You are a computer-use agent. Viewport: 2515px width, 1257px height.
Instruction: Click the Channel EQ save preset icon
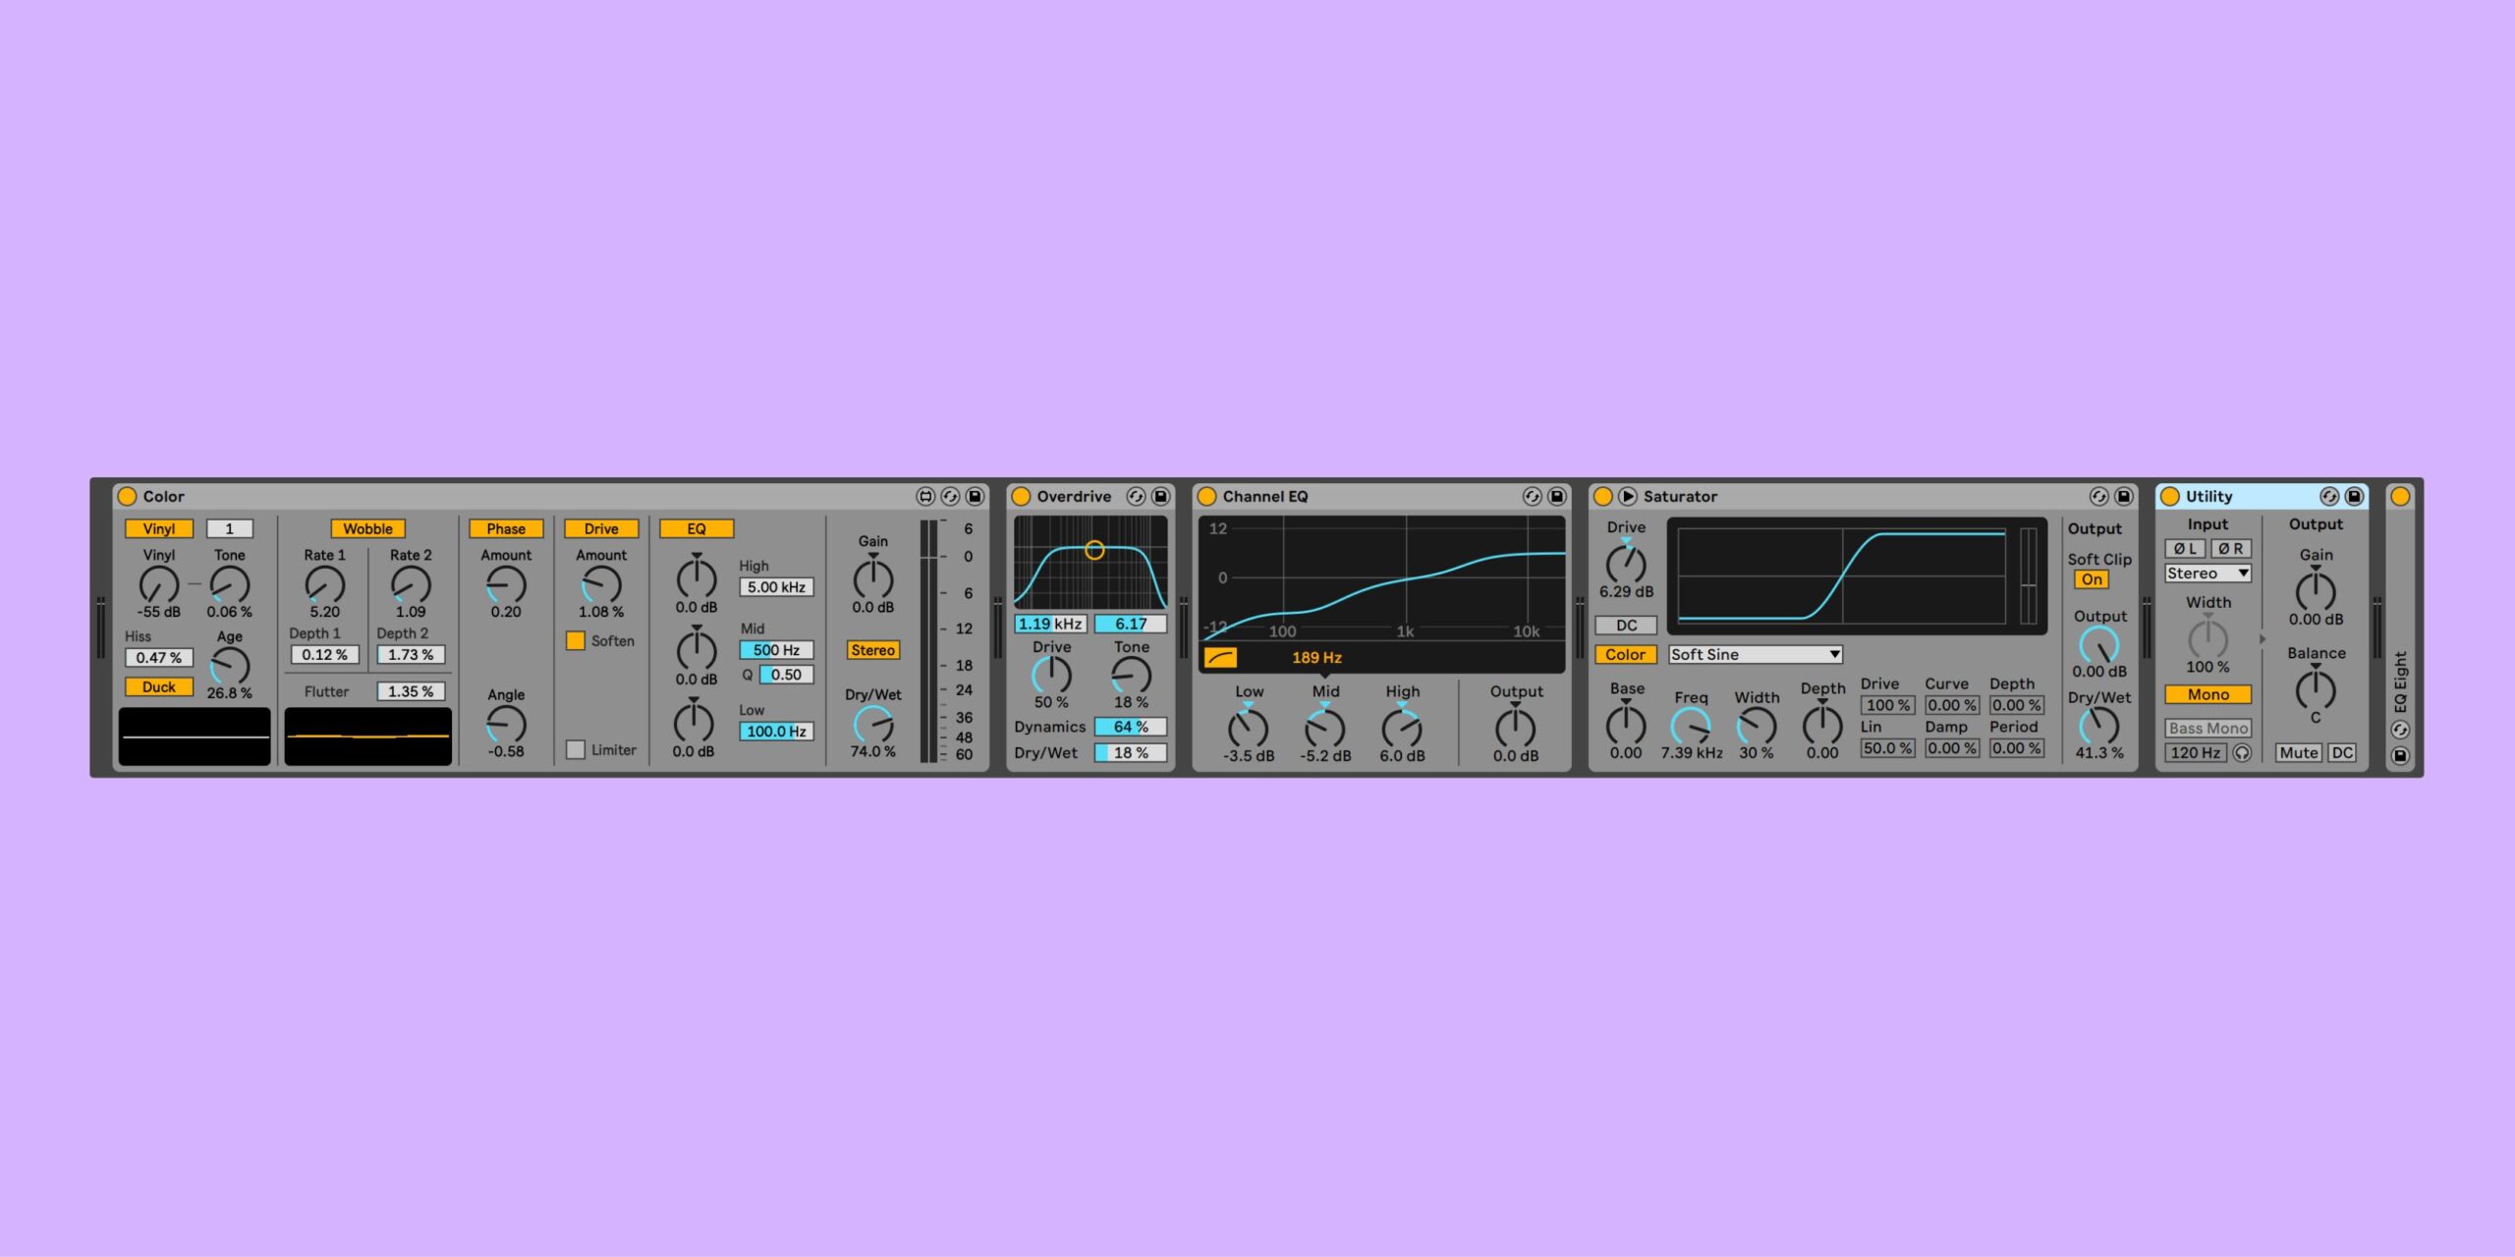tap(1556, 497)
